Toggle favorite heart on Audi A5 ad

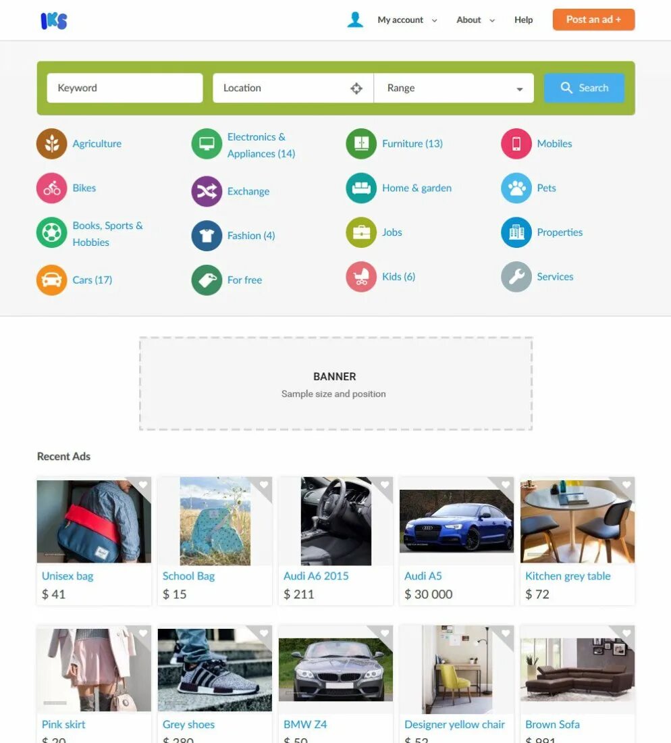pyautogui.click(x=506, y=484)
